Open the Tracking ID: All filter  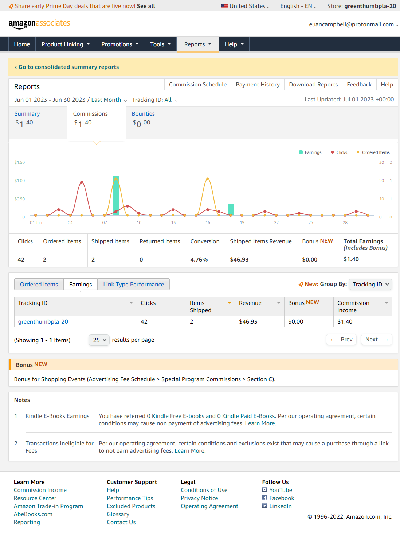click(x=155, y=100)
